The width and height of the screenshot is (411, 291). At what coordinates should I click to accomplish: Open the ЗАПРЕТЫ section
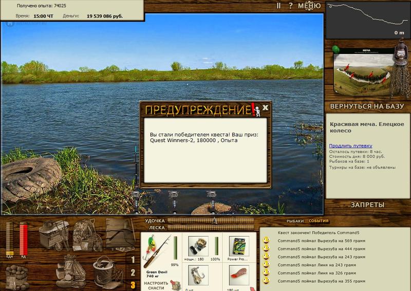[x=367, y=205]
